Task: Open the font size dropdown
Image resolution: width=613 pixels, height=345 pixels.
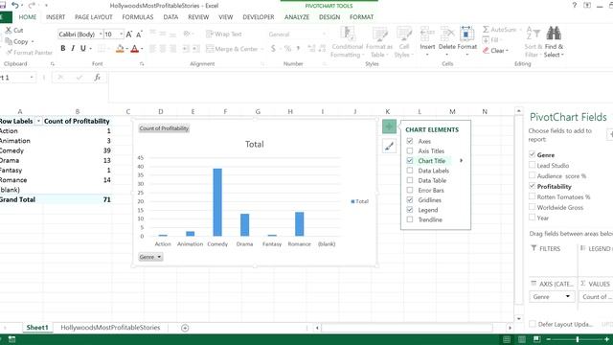Action: (x=121, y=34)
